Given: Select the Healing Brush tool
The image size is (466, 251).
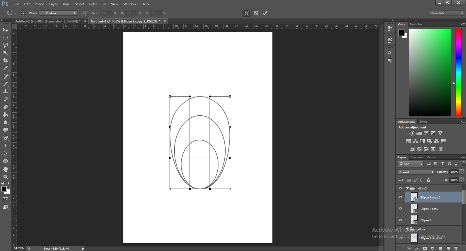Looking at the screenshot, I should [x=6, y=76].
